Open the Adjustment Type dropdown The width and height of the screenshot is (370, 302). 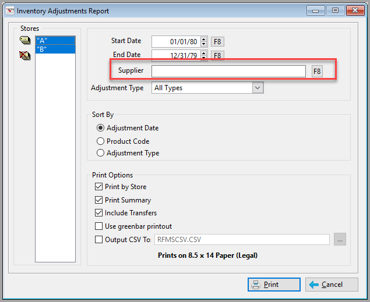click(258, 88)
